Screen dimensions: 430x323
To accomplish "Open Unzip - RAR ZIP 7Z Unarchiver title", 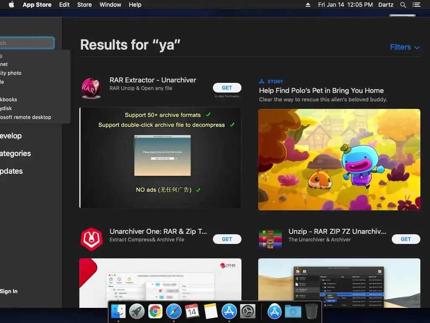I will pyautogui.click(x=337, y=232).
